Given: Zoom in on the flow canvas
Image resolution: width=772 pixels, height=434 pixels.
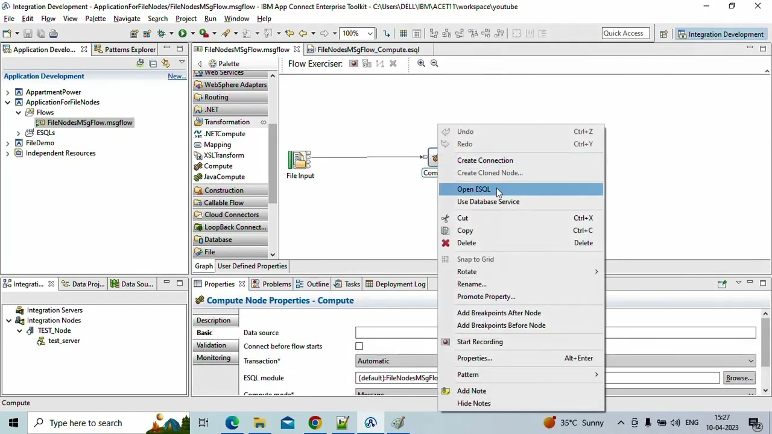Looking at the screenshot, I should [421, 63].
